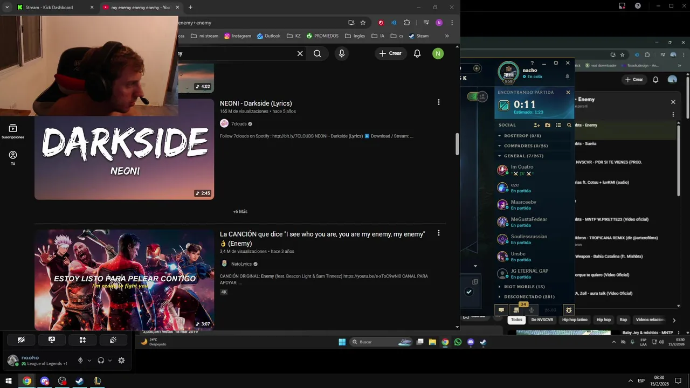This screenshot has height=388, width=690.
Task: Open the Chrome extensions puzzle icon
Action: click(x=407, y=23)
